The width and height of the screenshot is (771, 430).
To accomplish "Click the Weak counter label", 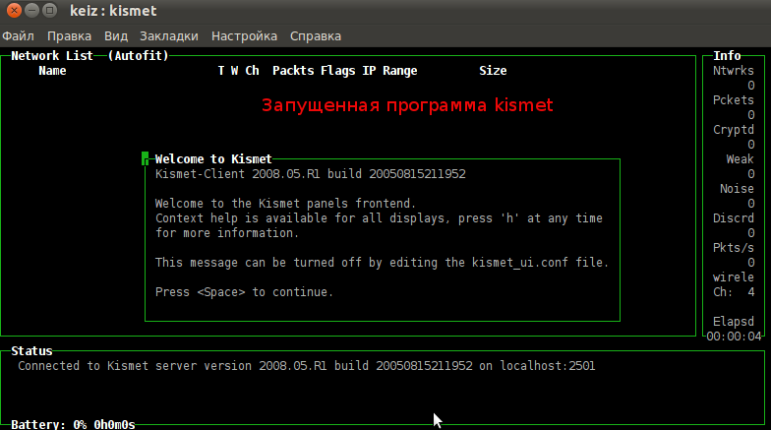I will point(740,159).
